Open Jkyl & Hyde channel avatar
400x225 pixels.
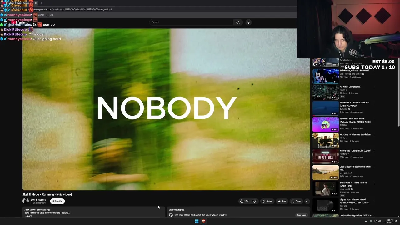coord(26,201)
